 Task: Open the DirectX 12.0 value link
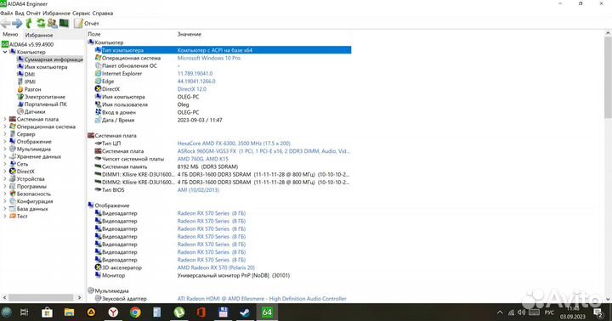191,89
